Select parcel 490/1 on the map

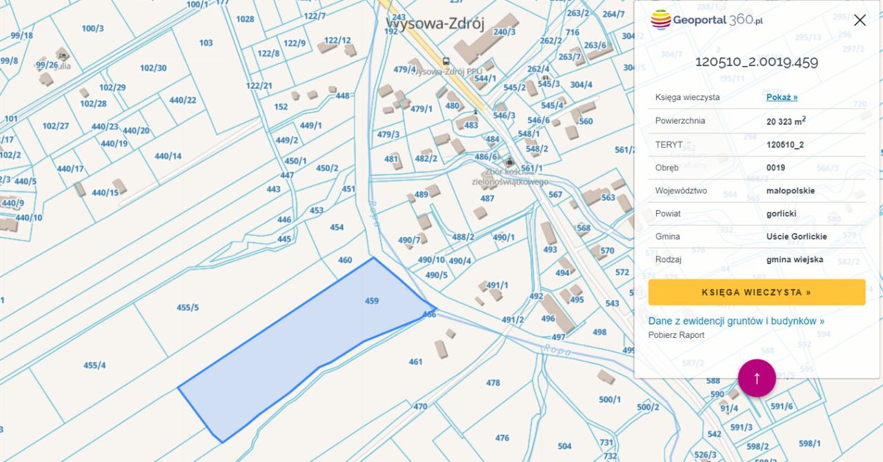pyautogui.click(x=504, y=237)
